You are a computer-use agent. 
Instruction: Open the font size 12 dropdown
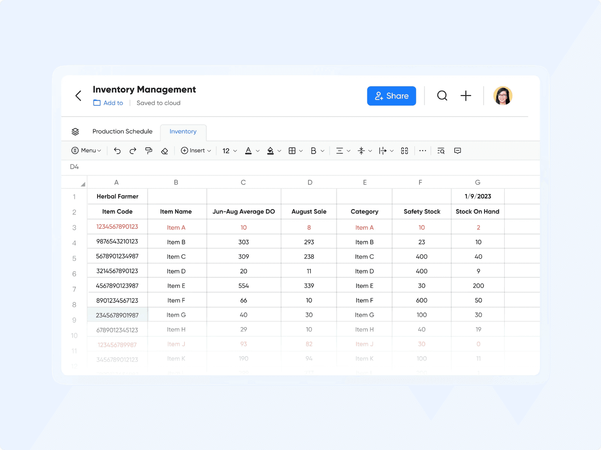pyautogui.click(x=230, y=151)
